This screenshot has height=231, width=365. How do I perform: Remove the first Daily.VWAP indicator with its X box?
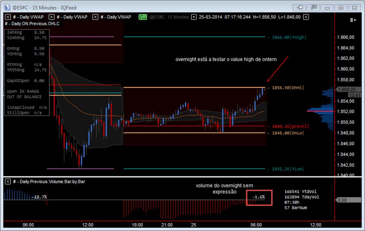tap(8, 17)
